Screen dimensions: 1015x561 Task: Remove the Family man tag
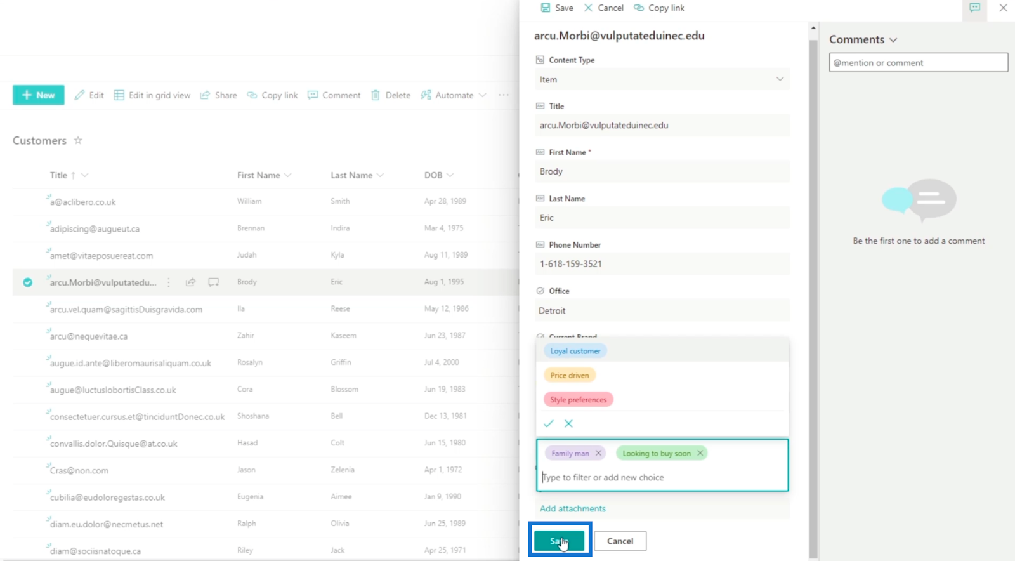tap(598, 453)
